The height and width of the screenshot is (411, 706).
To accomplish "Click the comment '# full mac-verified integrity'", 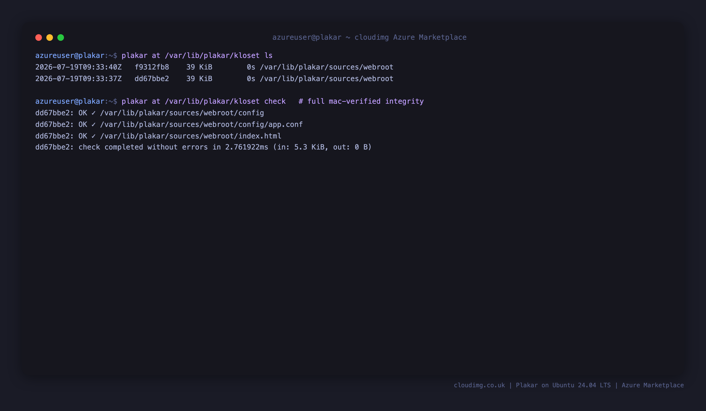I will tap(361, 101).
